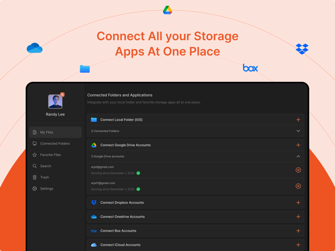This screenshot has width=335, height=251.
Task: Open Search in the sidebar
Action: pyautogui.click(x=56, y=166)
